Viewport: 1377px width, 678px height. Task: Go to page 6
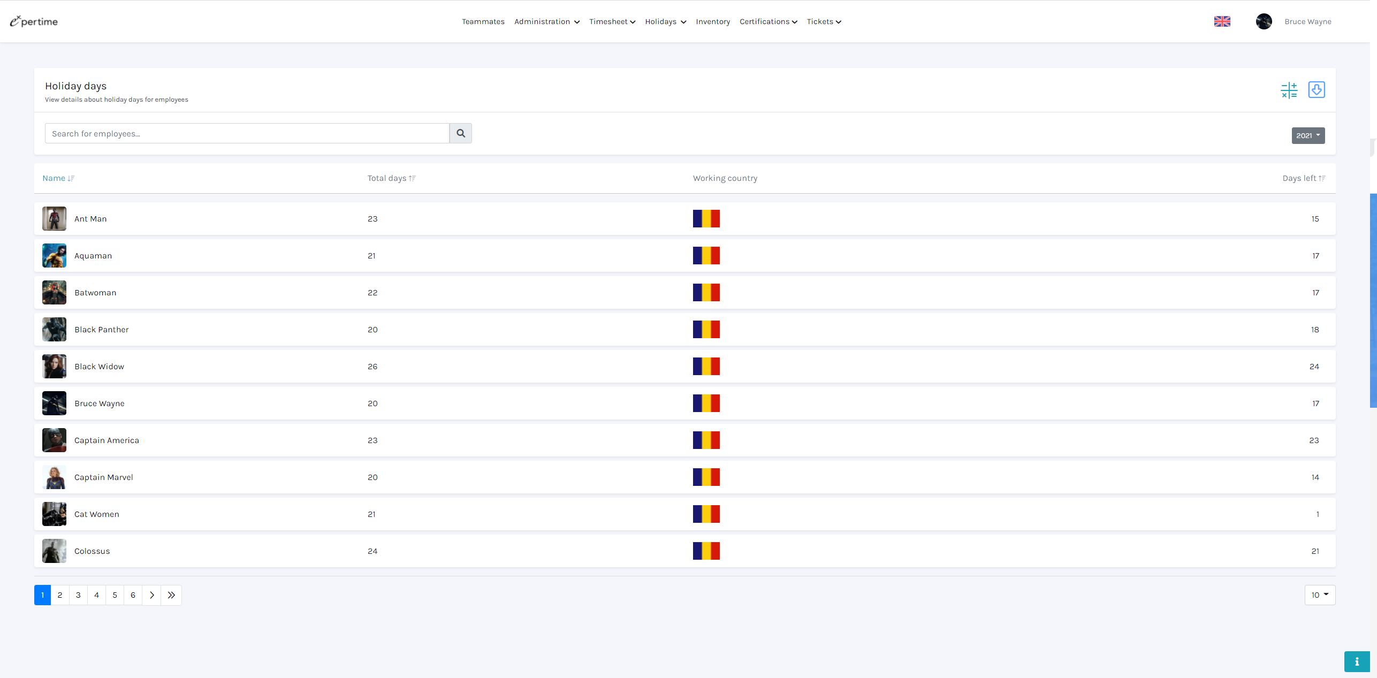[x=133, y=595]
